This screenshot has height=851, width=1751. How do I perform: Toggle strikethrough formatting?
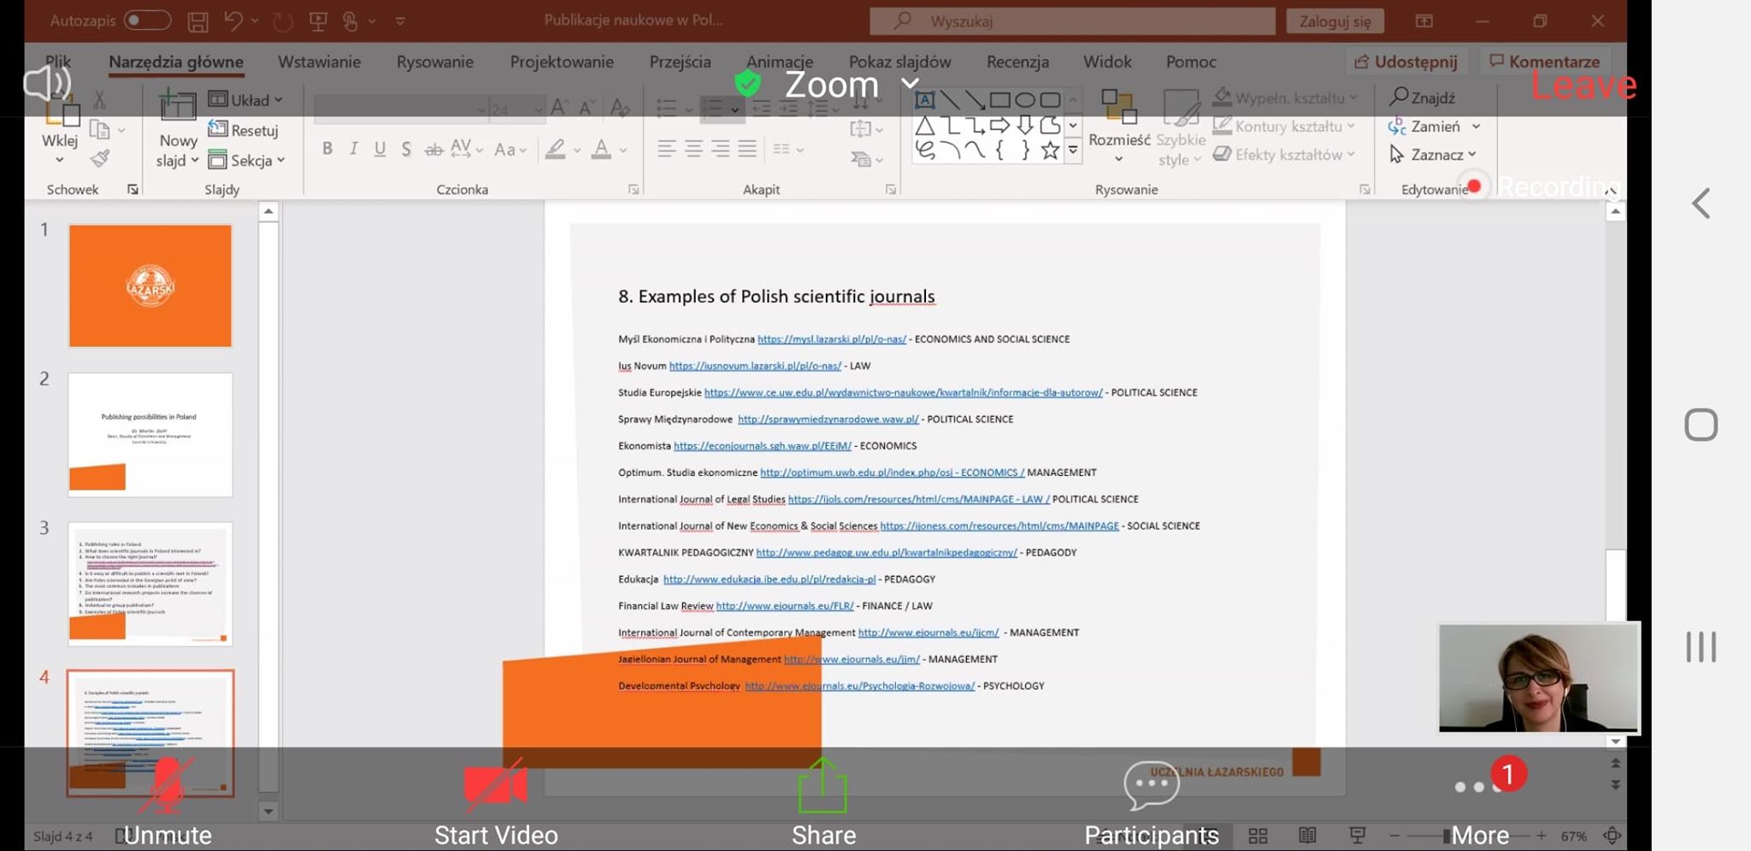click(x=433, y=150)
